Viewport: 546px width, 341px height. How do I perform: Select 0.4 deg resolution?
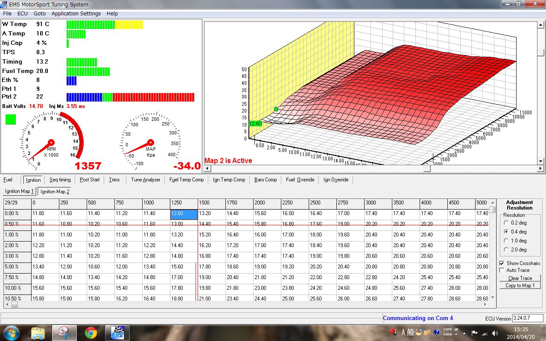click(506, 231)
